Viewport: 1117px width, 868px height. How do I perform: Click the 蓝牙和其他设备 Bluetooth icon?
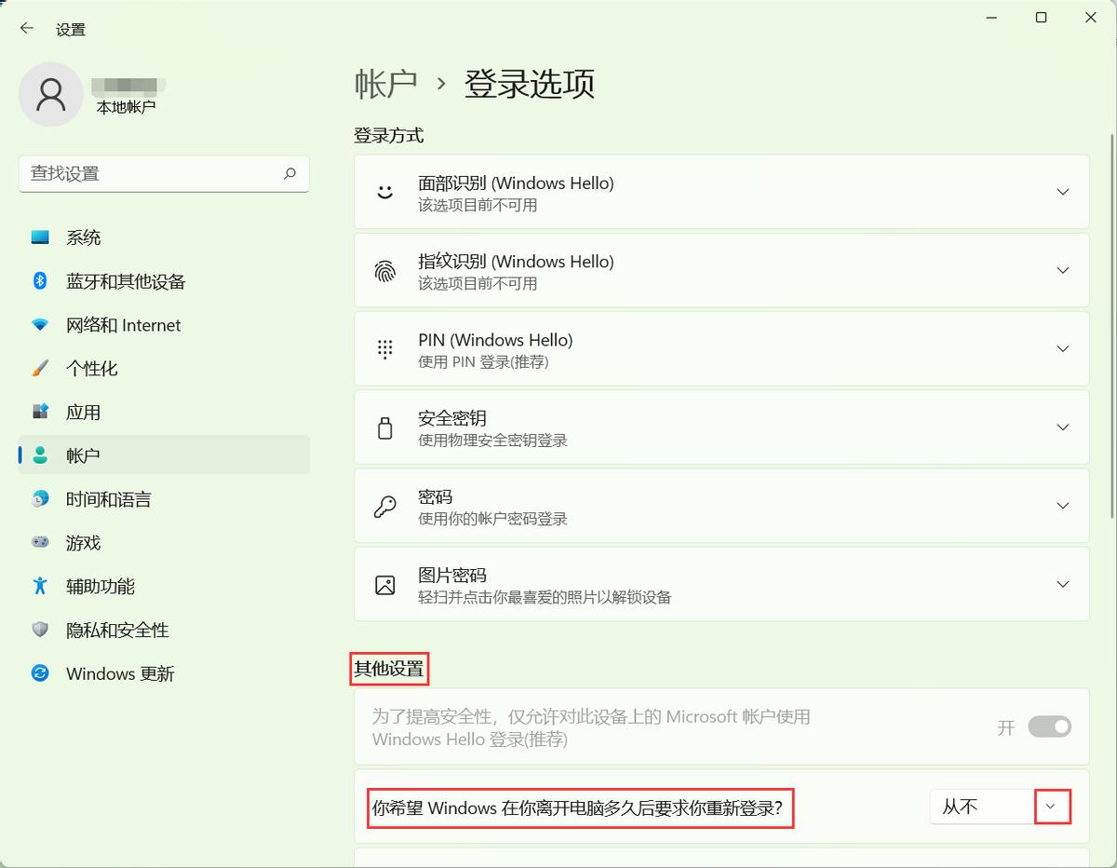coord(39,281)
